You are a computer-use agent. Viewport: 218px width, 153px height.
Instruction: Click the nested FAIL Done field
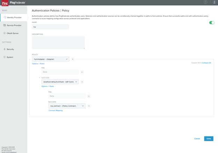[67, 96]
